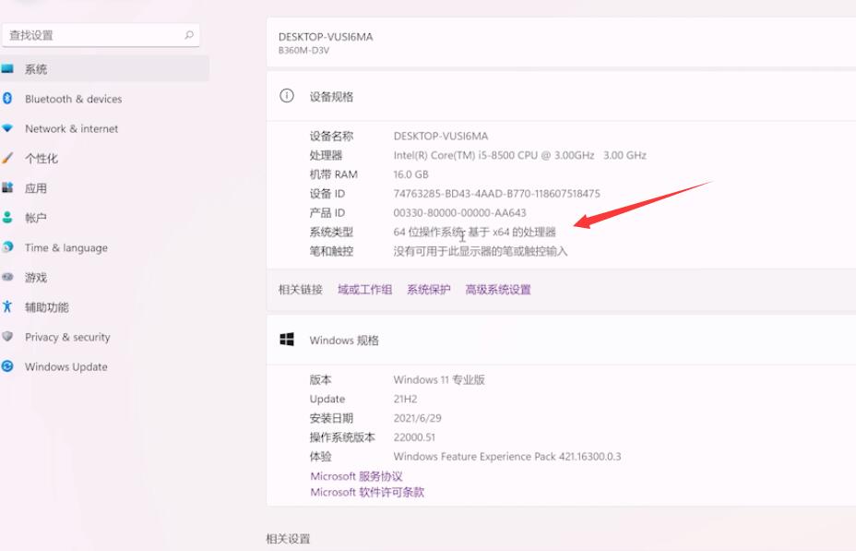Viewport: 856px width, 551px height.
Task: Click the 处理器 label
Action: pyautogui.click(x=326, y=155)
